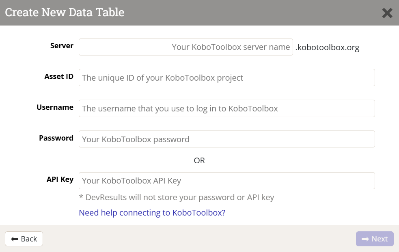Close the Create New Data Table dialog
Image resolution: width=399 pixels, height=252 pixels.
(x=387, y=13)
